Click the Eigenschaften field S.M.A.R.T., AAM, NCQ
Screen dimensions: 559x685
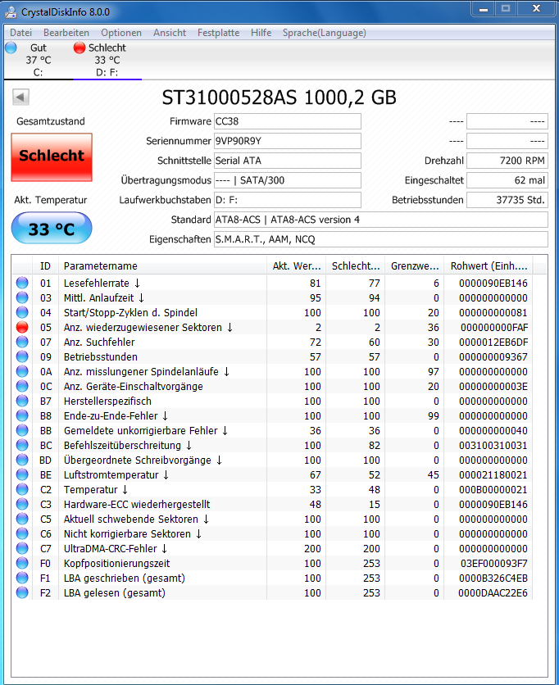(380, 239)
